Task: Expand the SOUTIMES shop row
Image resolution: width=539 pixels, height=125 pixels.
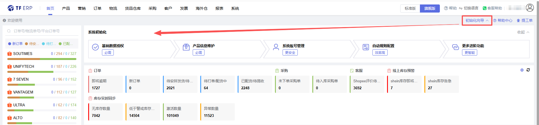Action: point(22,54)
